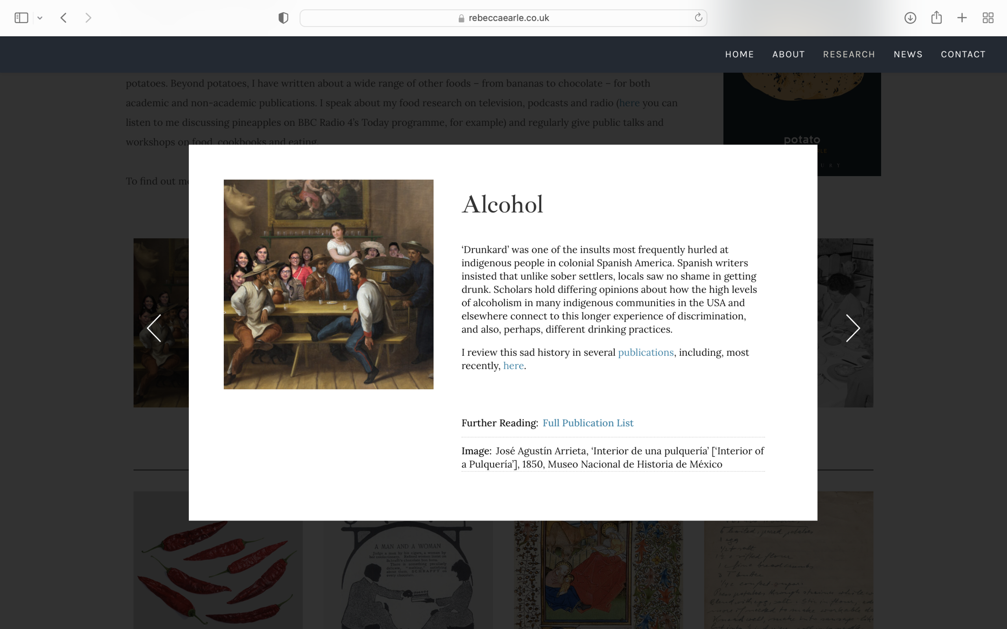Open a new tab with plus icon
The height and width of the screenshot is (629, 1007).
(x=962, y=18)
